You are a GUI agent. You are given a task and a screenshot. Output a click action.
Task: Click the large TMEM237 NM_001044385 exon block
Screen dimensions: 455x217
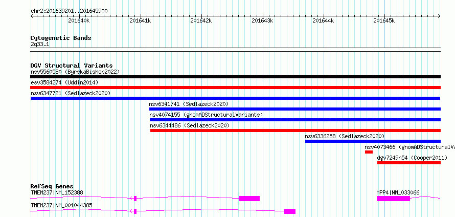click(x=290, y=211)
